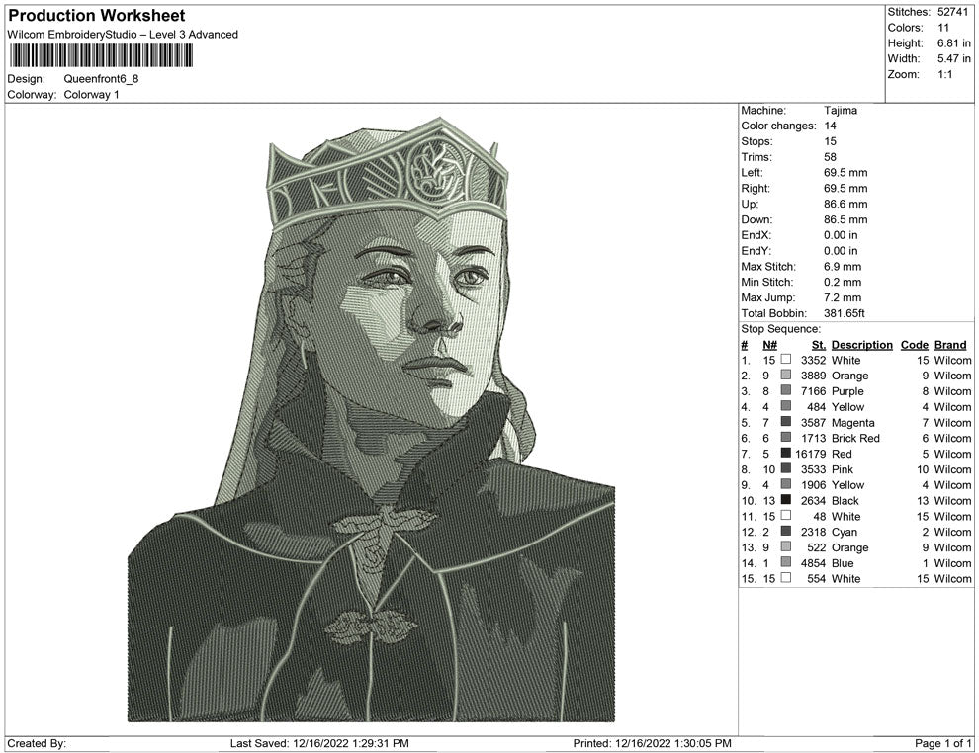Click the 16179 stitch count cell
The width and height of the screenshot is (979, 753).
coord(811,454)
